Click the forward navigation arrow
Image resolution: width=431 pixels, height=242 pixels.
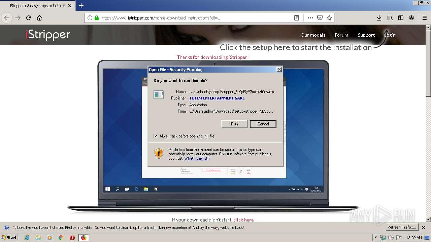pos(18,18)
